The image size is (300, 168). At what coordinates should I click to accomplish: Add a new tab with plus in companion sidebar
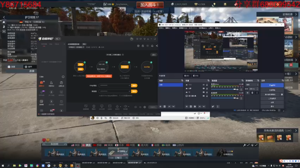(x=64, y=44)
